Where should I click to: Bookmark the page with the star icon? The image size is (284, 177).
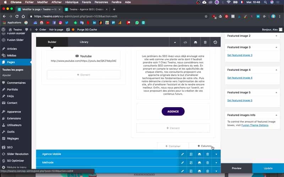coord(206,16)
